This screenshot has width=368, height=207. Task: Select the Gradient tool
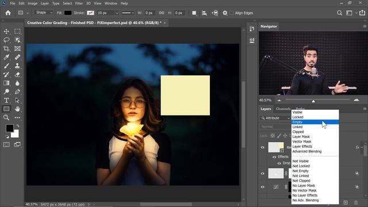tap(6, 83)
